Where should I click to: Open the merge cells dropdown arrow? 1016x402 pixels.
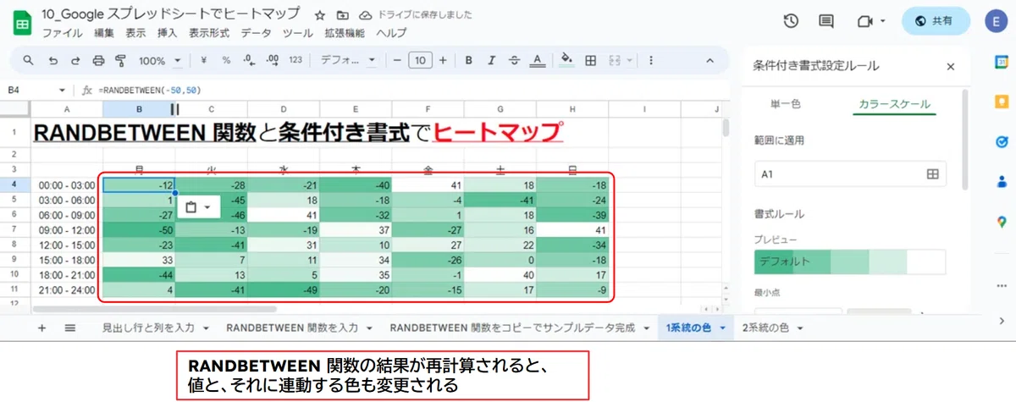[x=629, y=61]
